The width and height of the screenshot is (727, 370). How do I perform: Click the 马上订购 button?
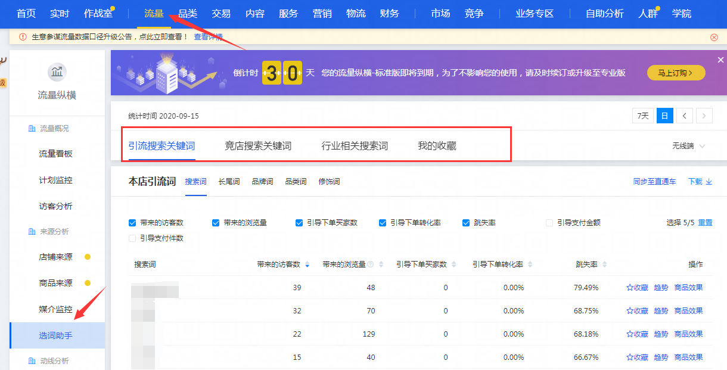tap(676, 73)
